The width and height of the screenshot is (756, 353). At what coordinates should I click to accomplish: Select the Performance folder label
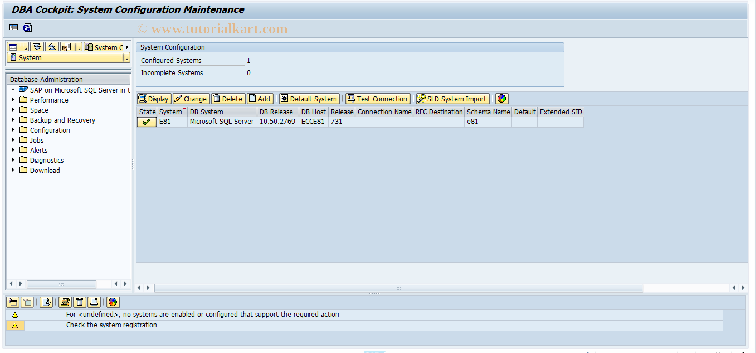coord(49,100)
